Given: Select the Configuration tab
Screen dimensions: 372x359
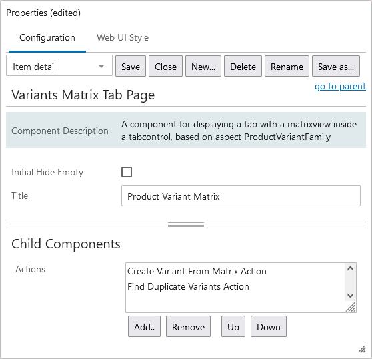Looking at the screenshot, I should tap(47, 37).
